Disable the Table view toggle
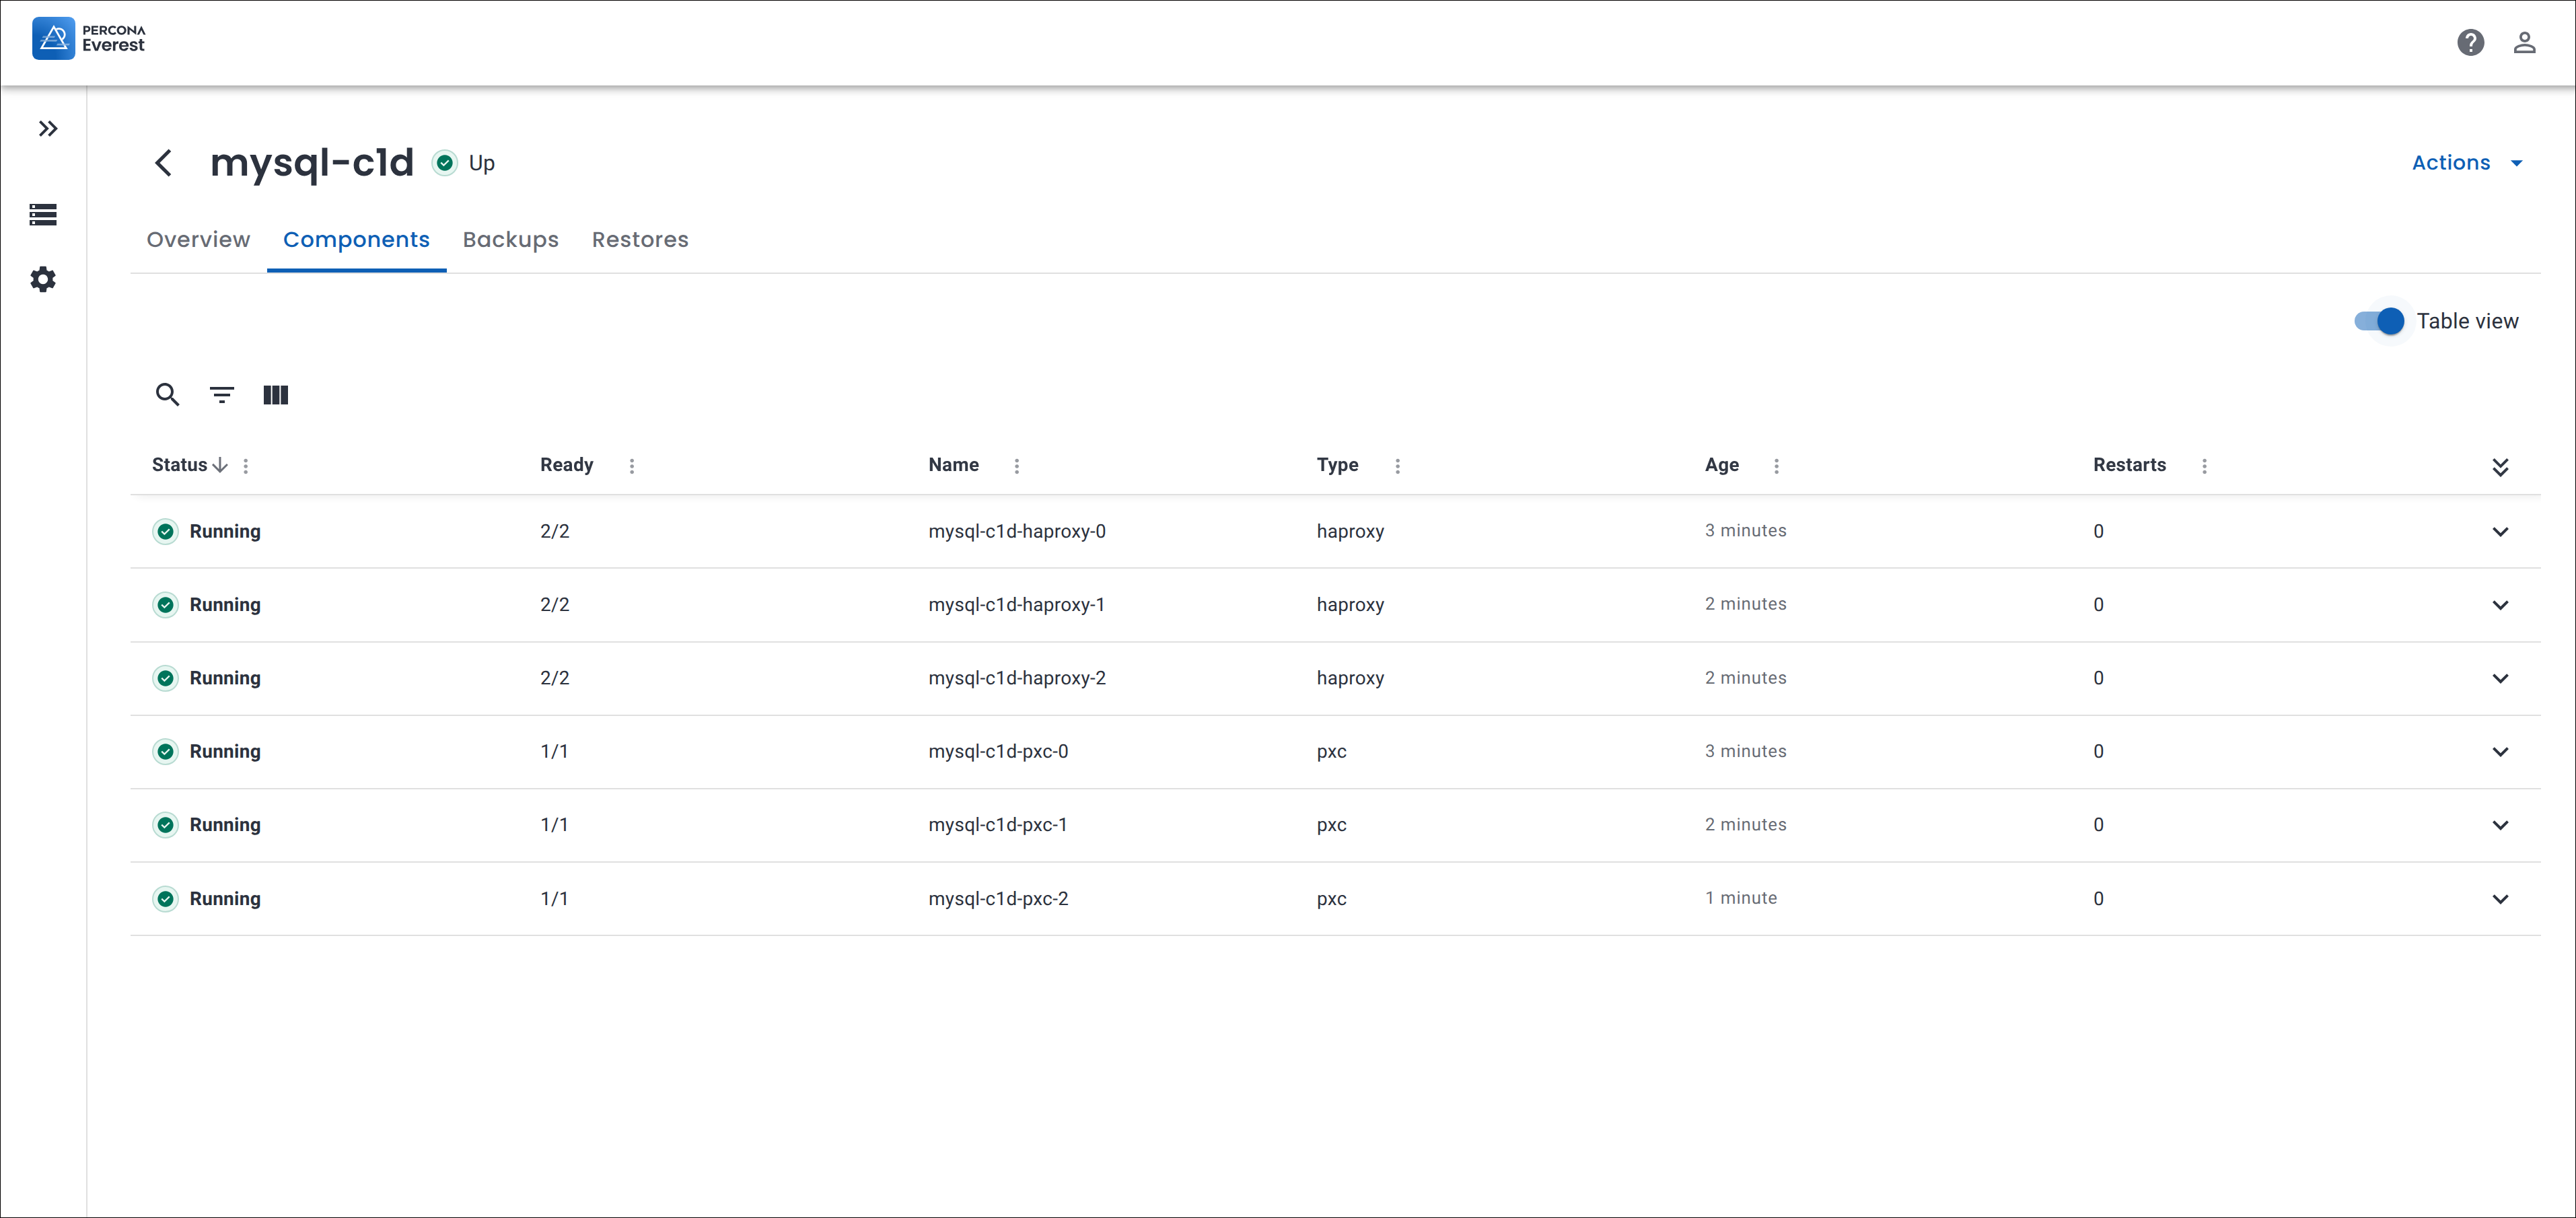The height and width of the screenshot is (1218, 2576). point(2379,321)
